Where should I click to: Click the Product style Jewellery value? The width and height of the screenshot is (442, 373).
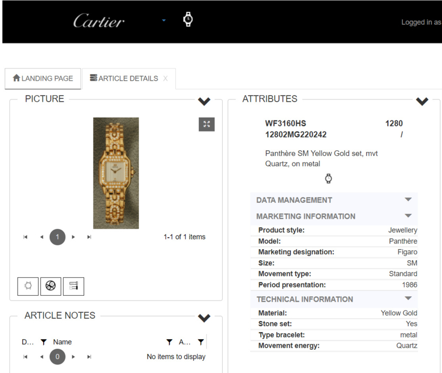[x=403, y=230]
